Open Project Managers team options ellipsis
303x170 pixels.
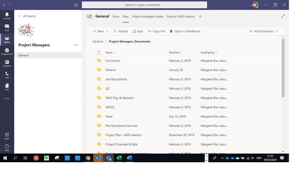[x=76, y=45]
